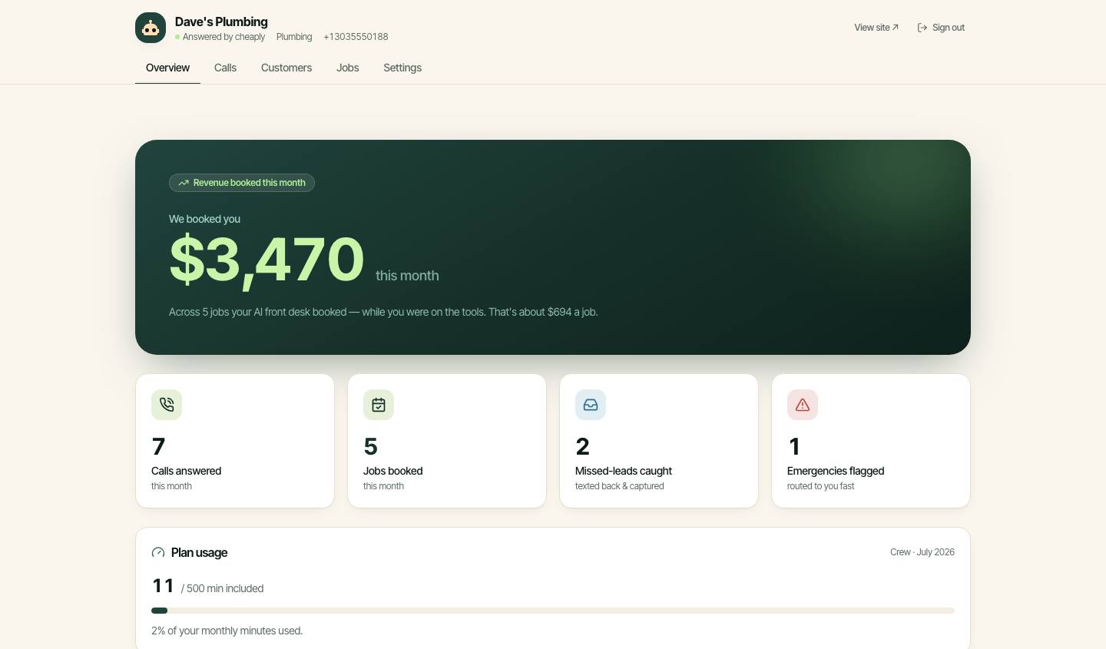
Task: Click the Calls answered label
Action: [186, 471]
